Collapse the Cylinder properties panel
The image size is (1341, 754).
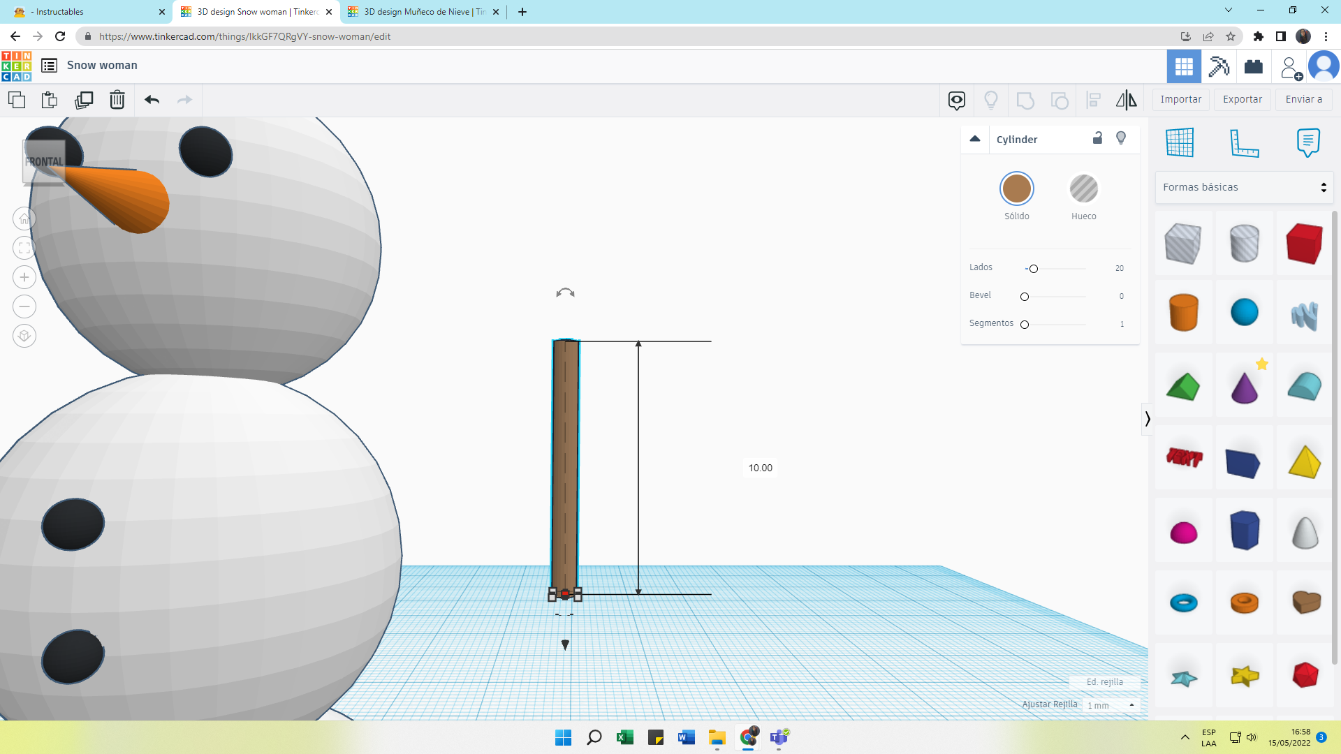point(975,138)
